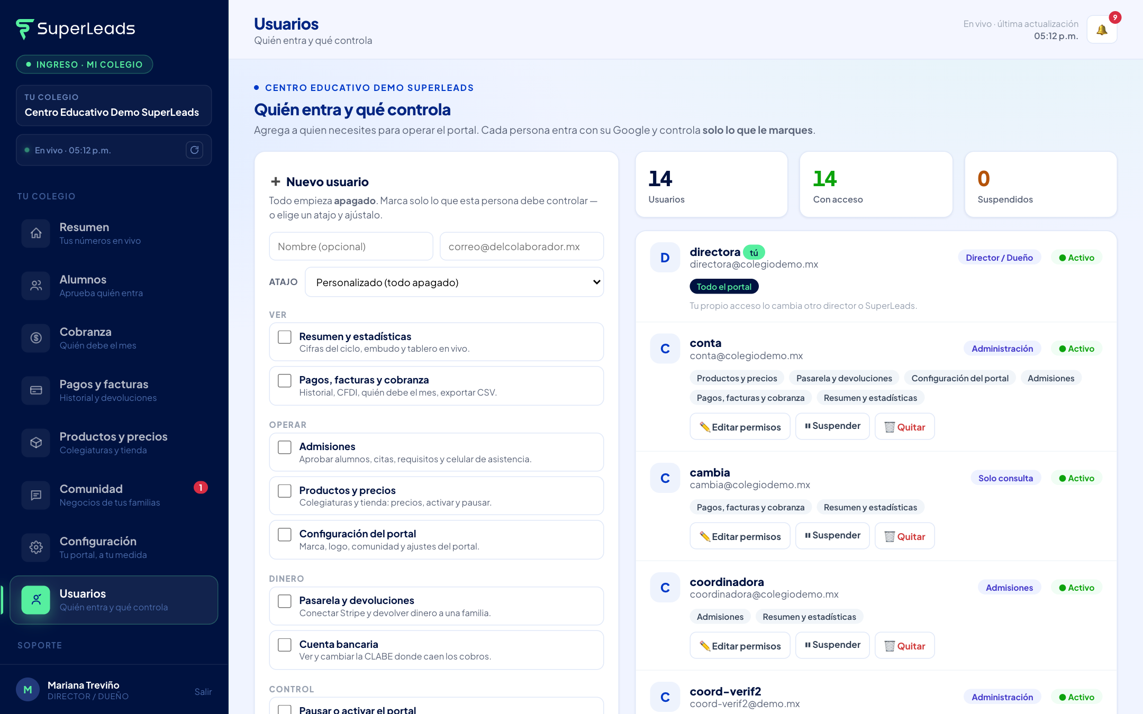Click the Configuración gear icon
Viewport: 1143px width, 714px height.
[x=36, y=547]
